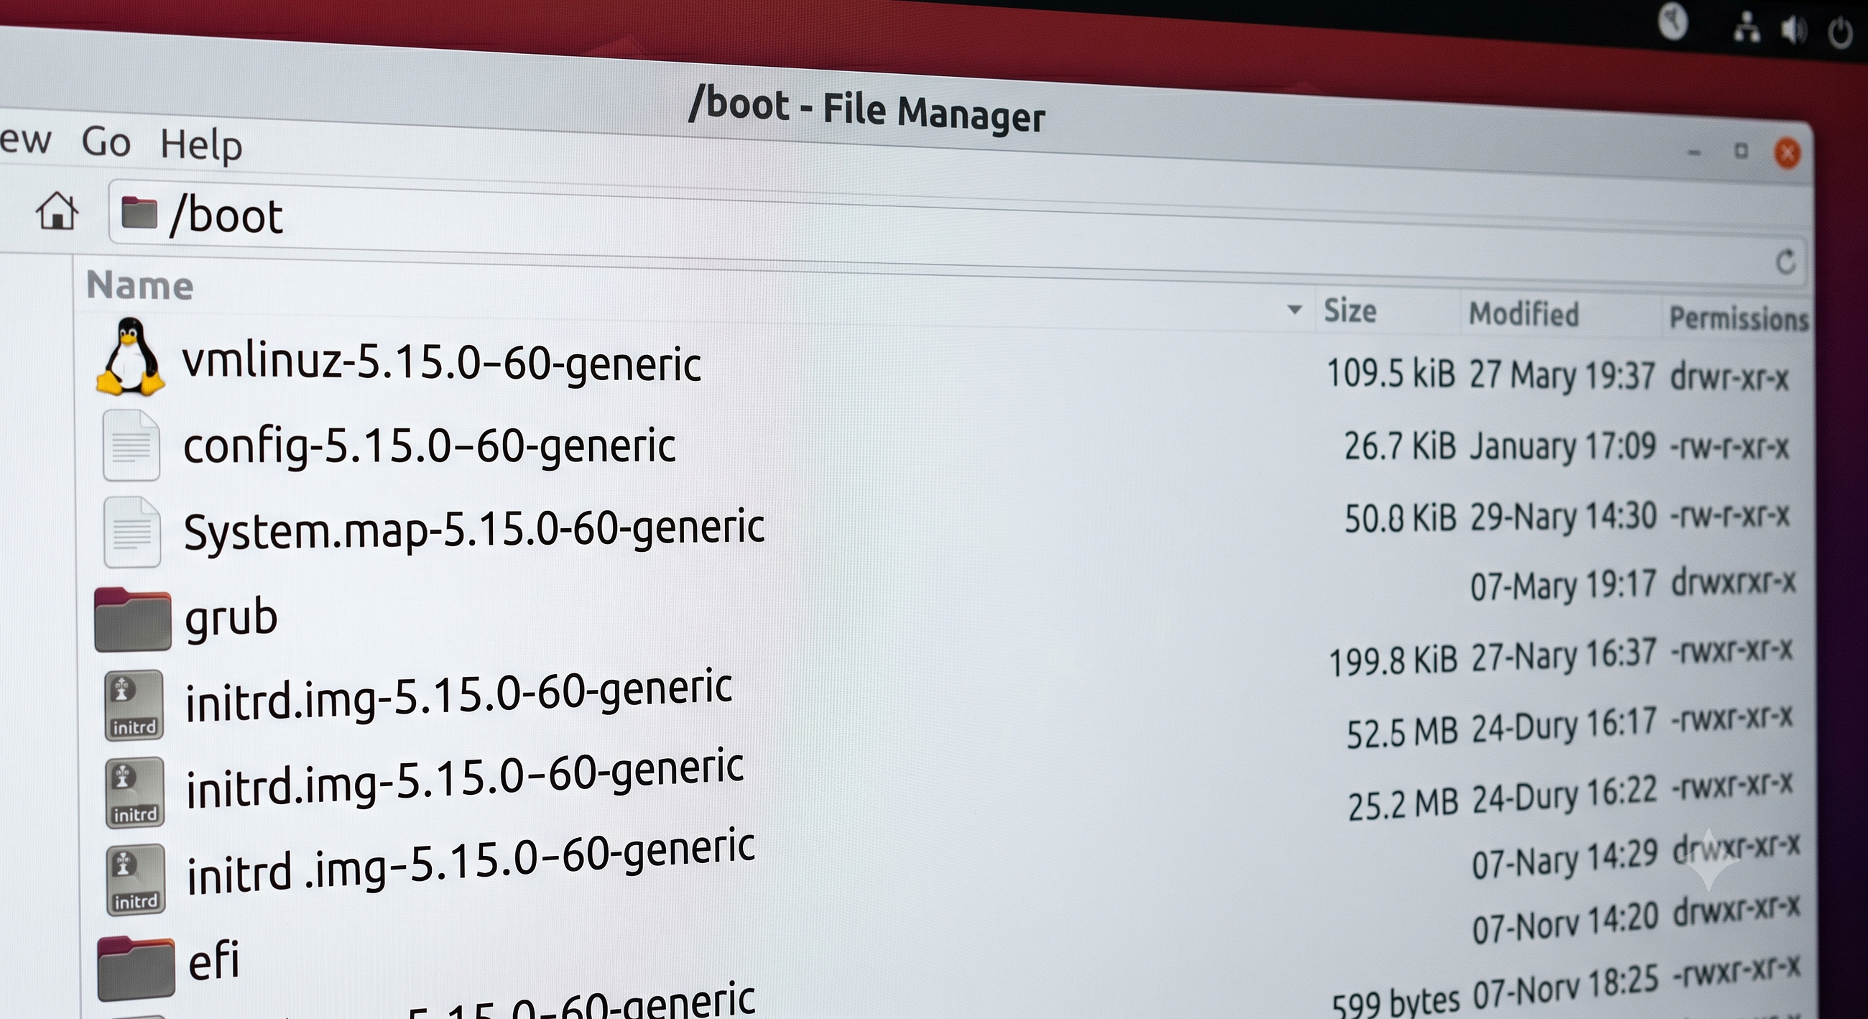Click the size value 50.8 KiB
This screenshot has height=1019, width=1868.
coord(1400,518)
